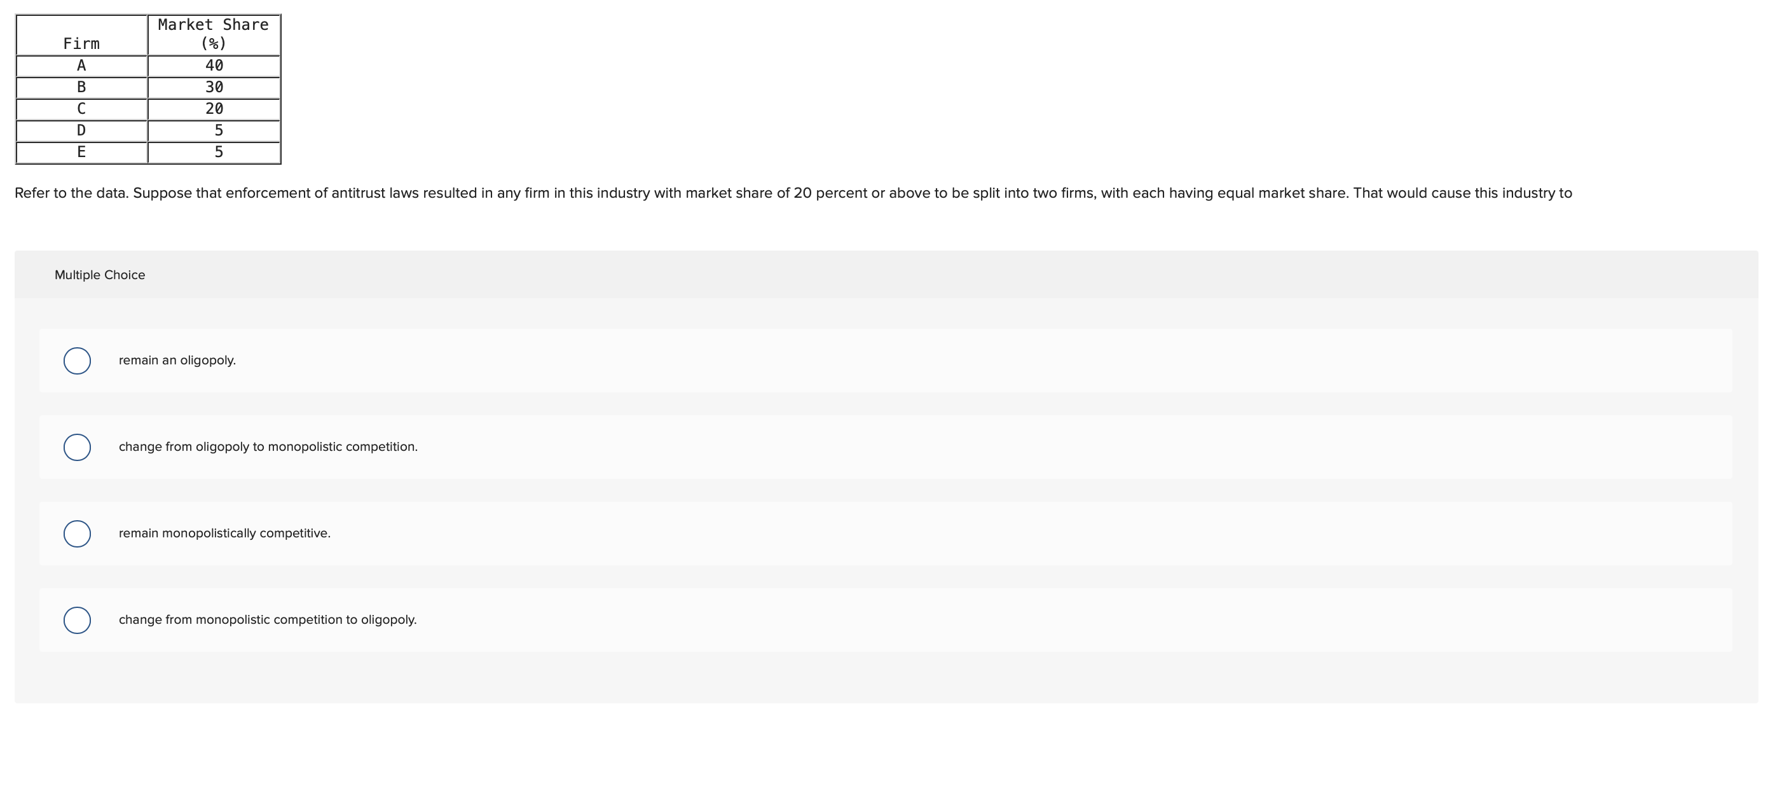Image resolution: width=1789 pixels, height=786 pixels.
Task: Click the "Multiple Choice" header label
Action: pyautogui.click(x=99, y=275)
